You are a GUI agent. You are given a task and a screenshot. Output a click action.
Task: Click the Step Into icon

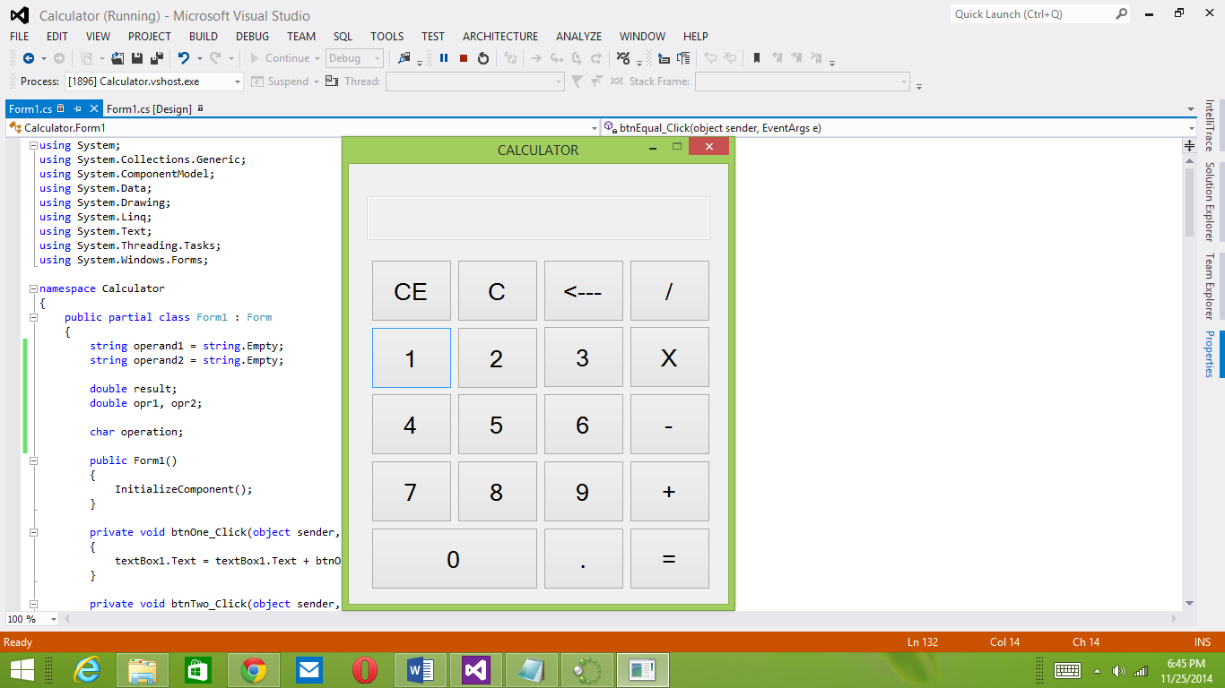[x=557, y=57]
